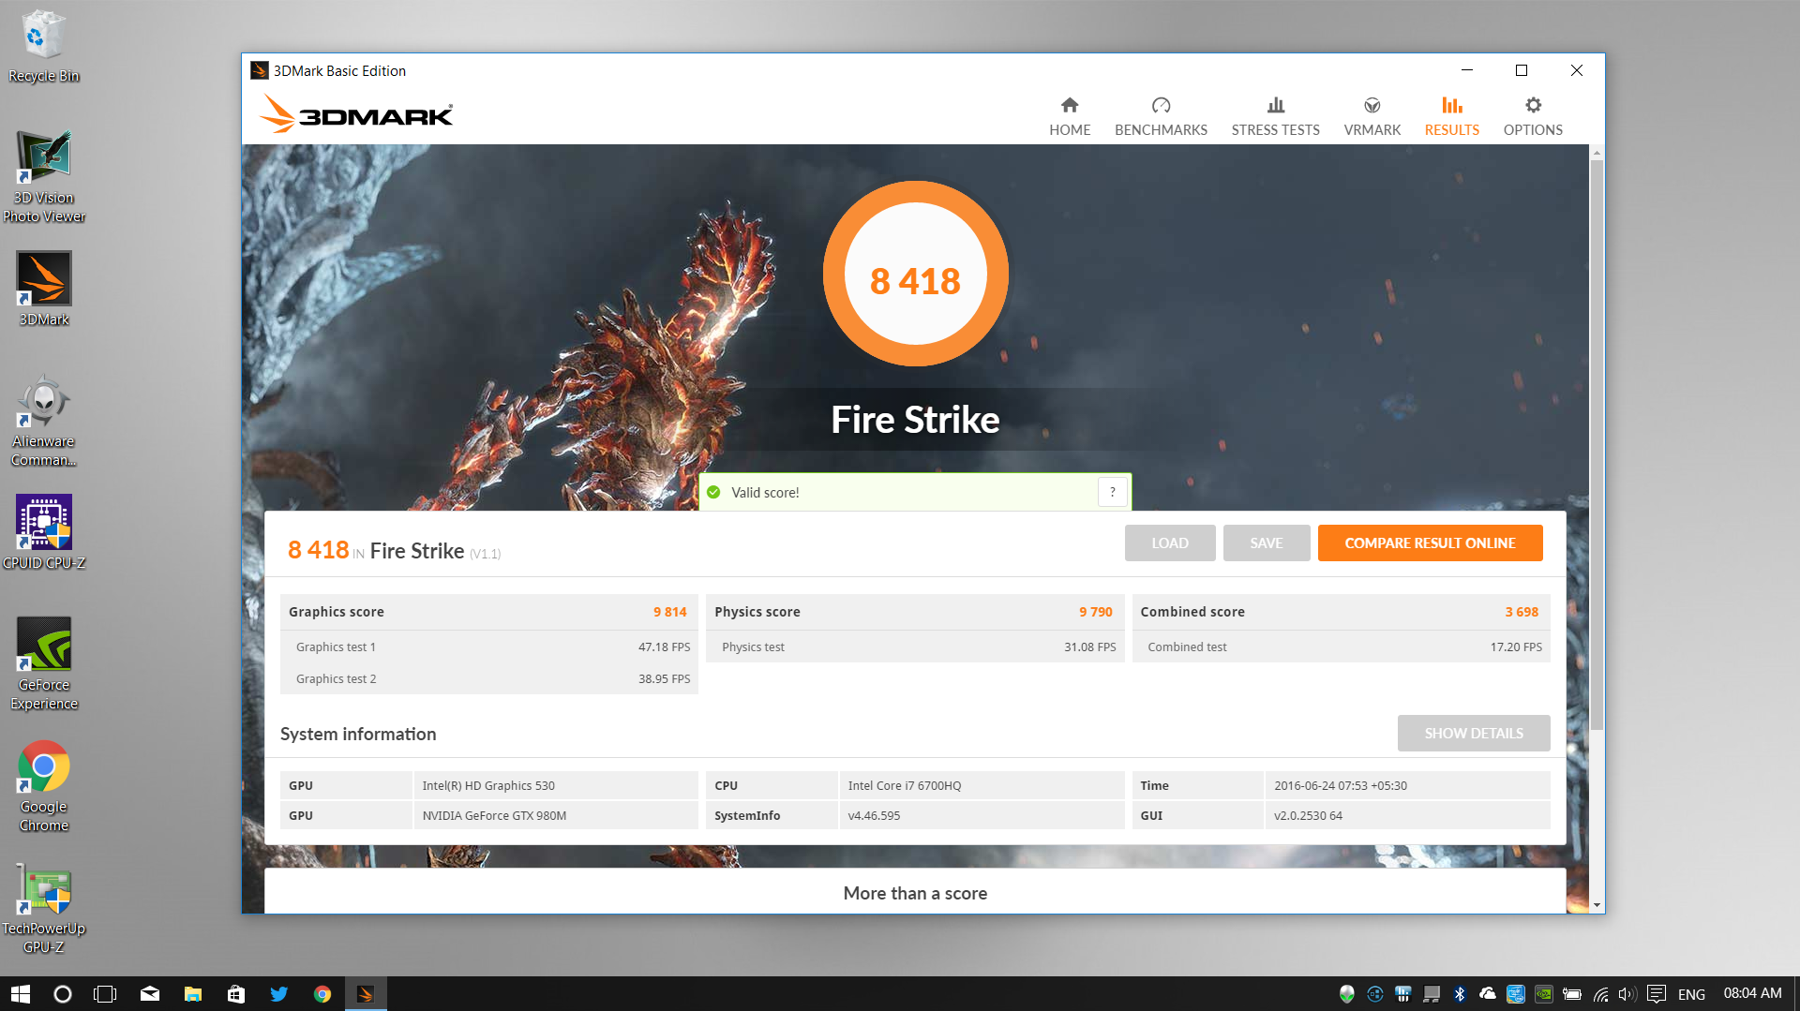Switch to STRESS TESTS tab
Image resolution: width=1800 pixels, height=1011 pixels.
(x=1275, y=116)
